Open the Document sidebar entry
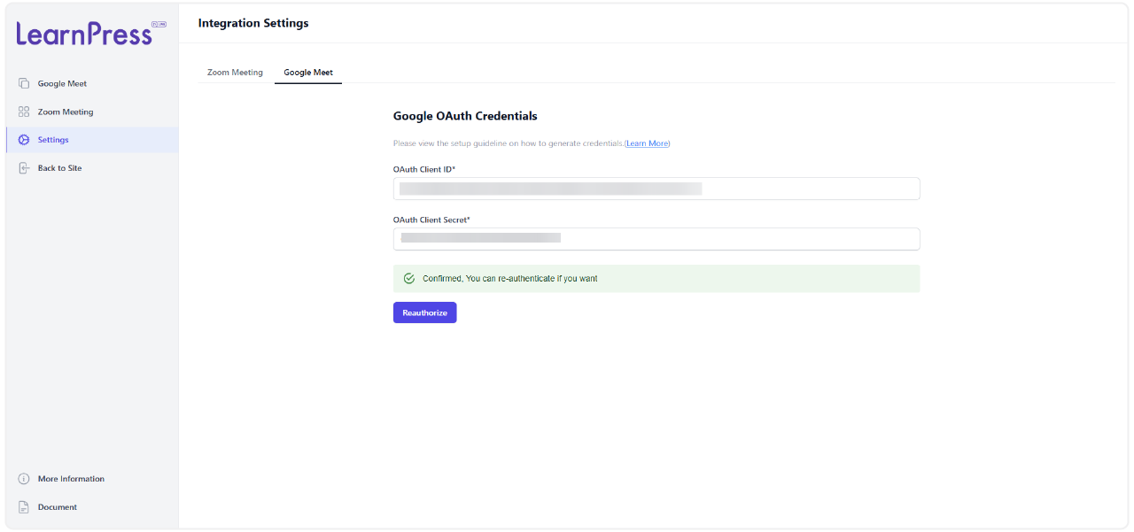Viewport: 1134px width, 532px height. click(92, 507)
